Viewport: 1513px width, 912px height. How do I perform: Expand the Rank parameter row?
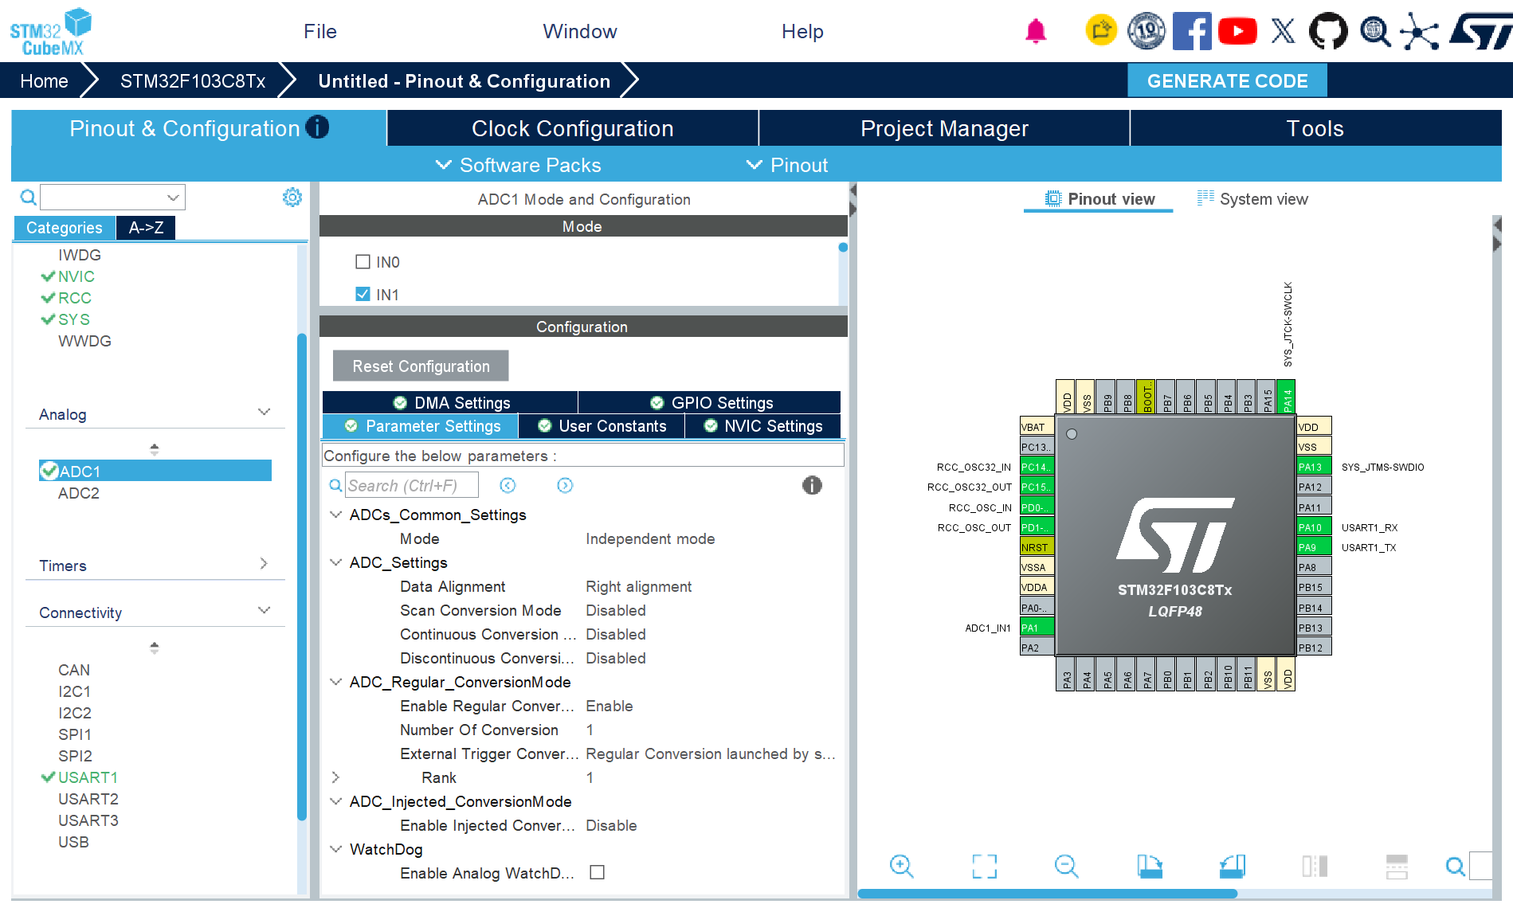point(335,777)
